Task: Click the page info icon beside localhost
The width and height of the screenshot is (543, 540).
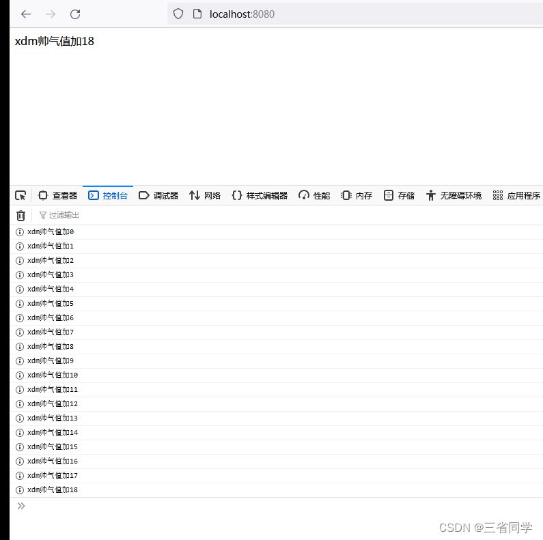Action: [197, 14]
